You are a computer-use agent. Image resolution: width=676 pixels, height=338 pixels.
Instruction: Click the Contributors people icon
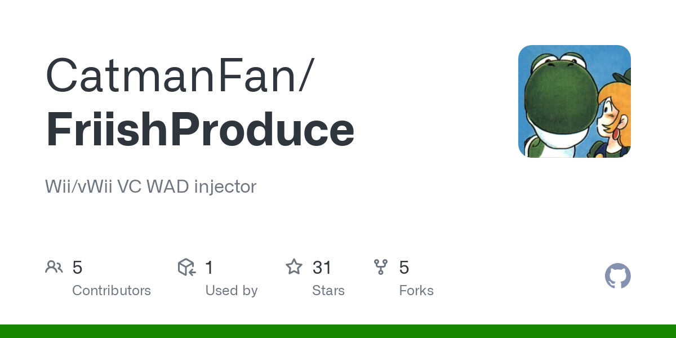point(54,267)
